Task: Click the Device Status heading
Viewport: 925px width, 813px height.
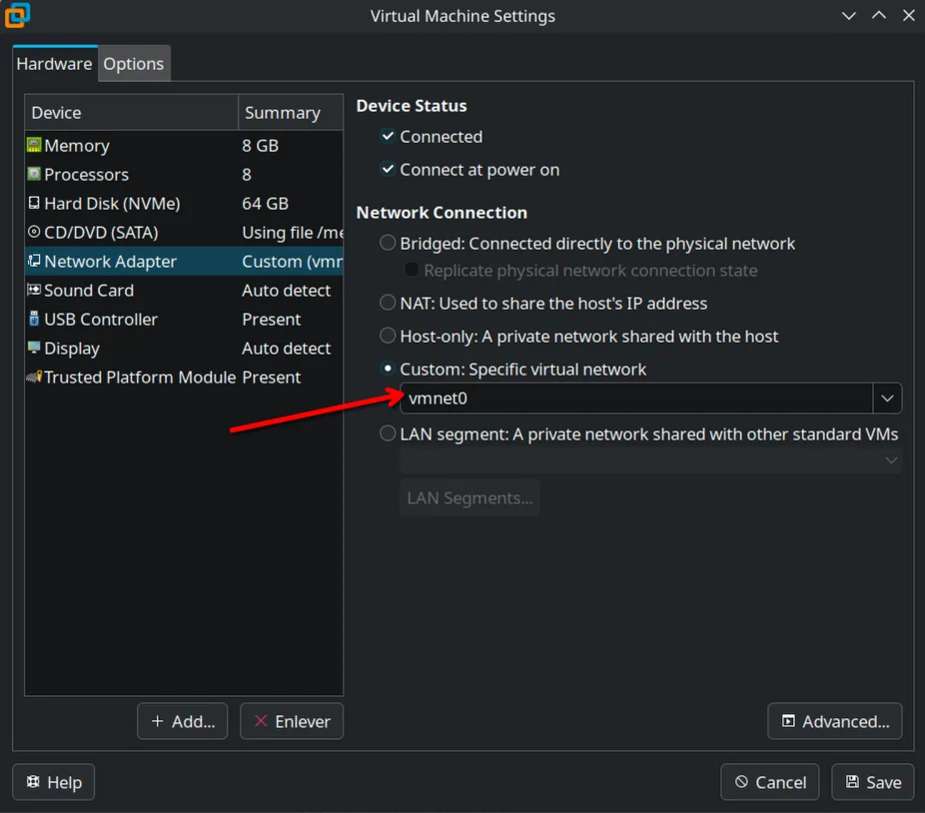Action: (412, 106)
